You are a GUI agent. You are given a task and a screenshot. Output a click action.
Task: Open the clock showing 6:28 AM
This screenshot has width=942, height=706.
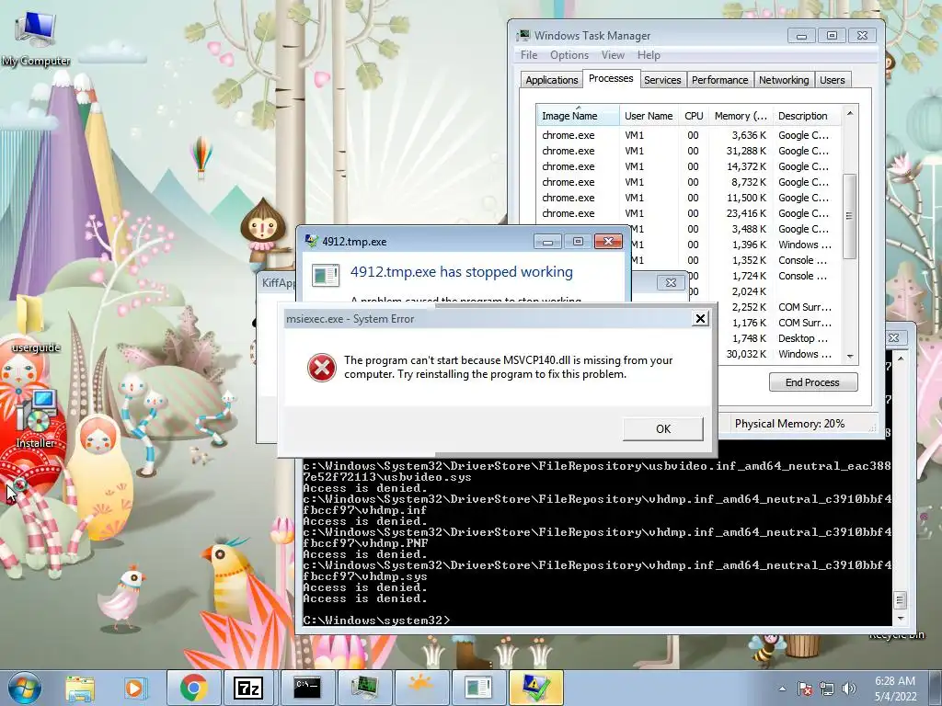pyautogui.click(x=894, y=689)
